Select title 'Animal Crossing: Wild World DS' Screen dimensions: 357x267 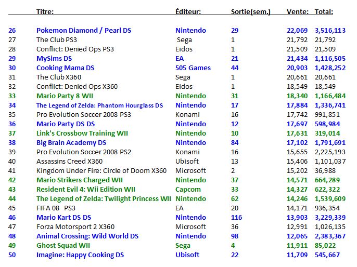[87, 236]
